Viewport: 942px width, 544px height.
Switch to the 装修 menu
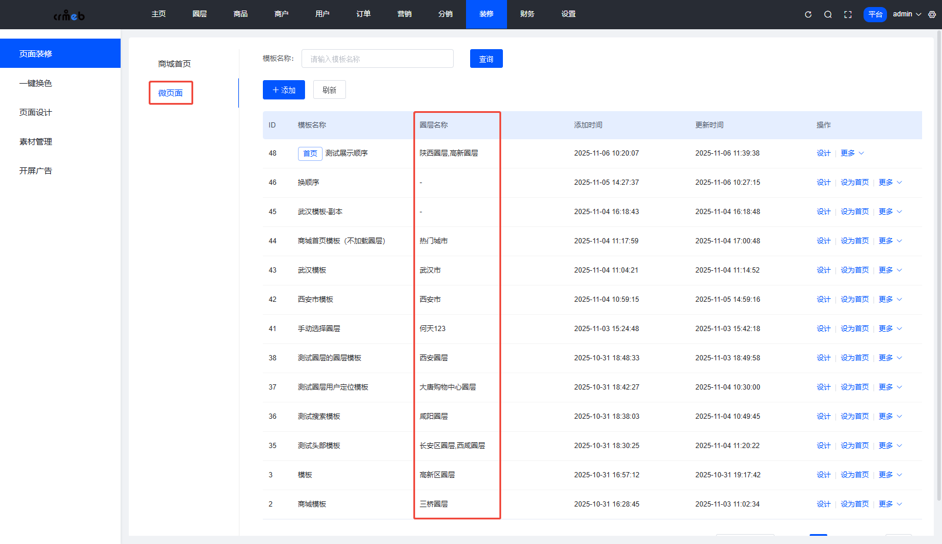486,14
